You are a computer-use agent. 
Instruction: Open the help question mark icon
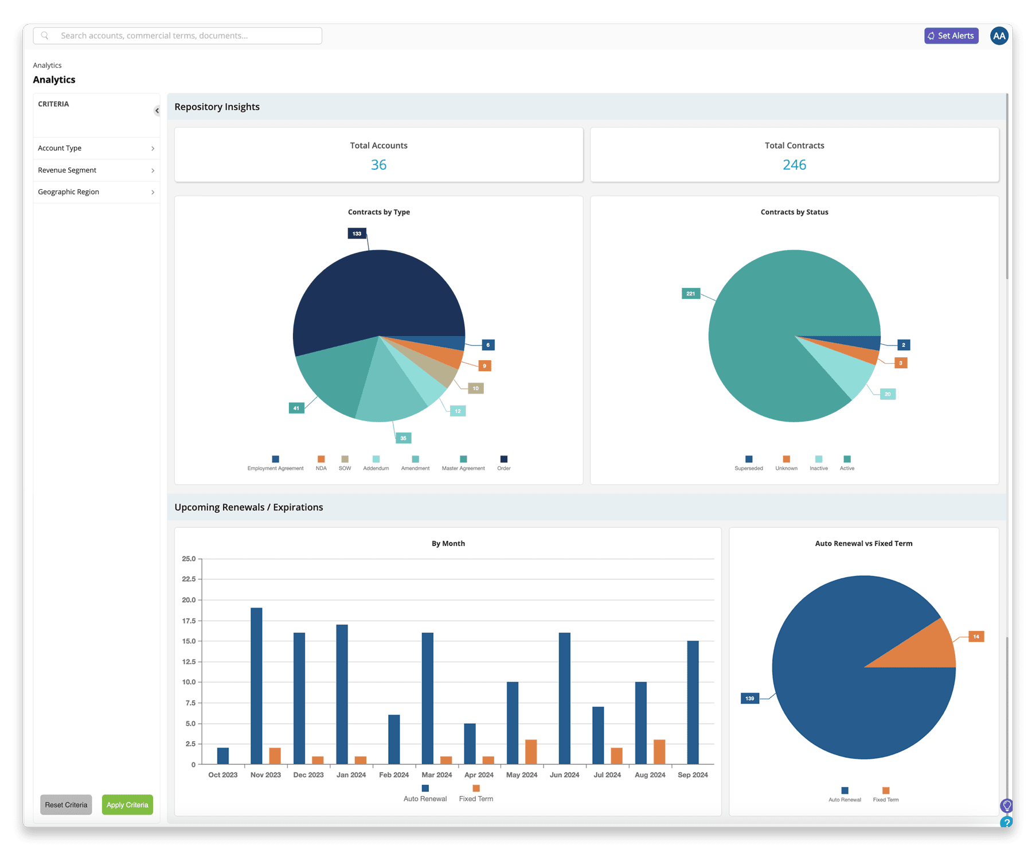(x=1006, y=823)
